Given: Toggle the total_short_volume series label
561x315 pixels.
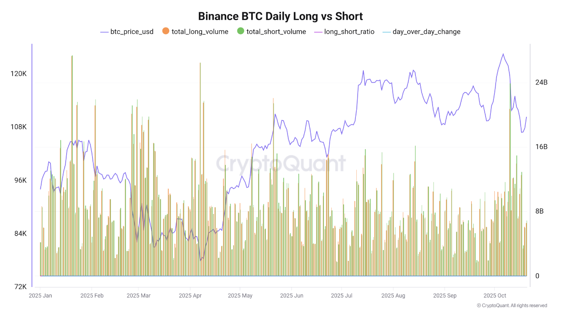Looking at the screenshot, I should tap(276, 31).
